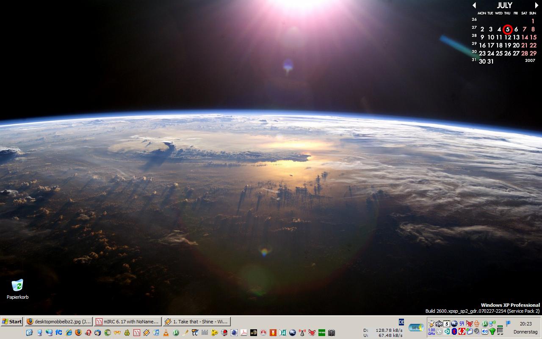Launch Thunderbird from quick launch bar
Viewport: 542px width, 339px height.
tap(98, 333)
